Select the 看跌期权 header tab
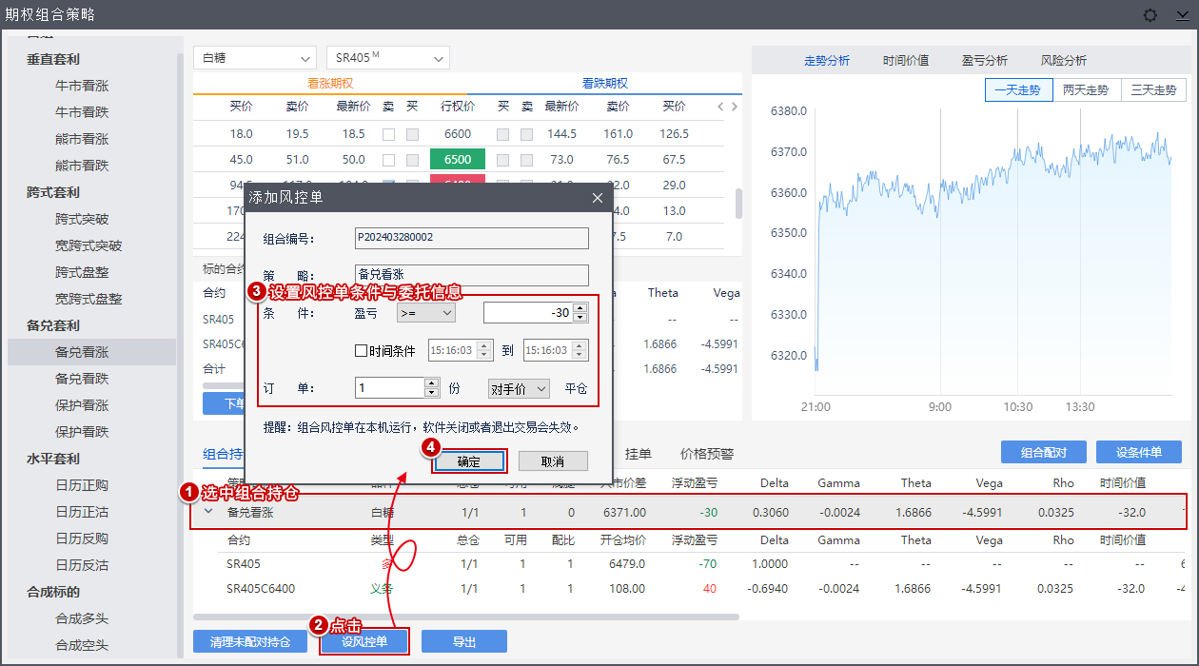The image size is (1199, 666). (x=605, y=84)
